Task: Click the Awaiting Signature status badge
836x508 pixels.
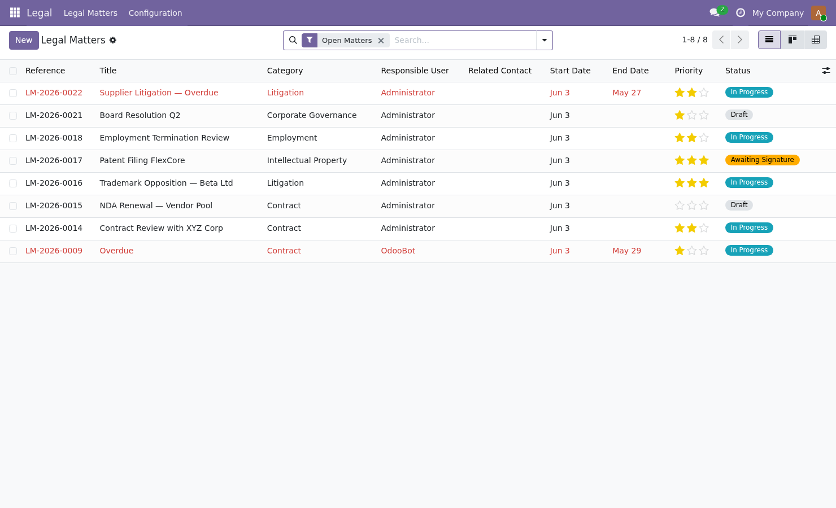Action: 762,160
